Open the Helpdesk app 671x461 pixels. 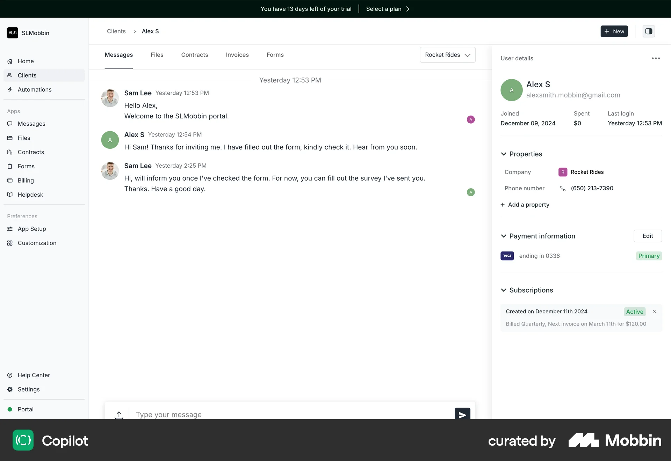30,195
